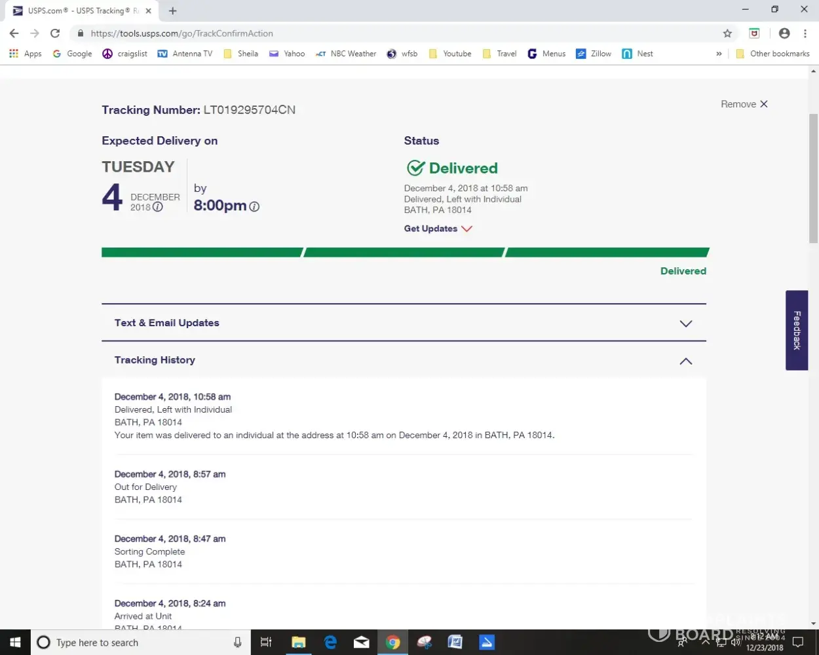This screenshot has width=819, height=655.
Task: Open the Antenna TV bookmark
Action: [185, 54]
